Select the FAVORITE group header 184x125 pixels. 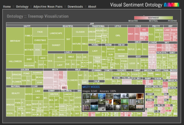click(x=122, y=70)
